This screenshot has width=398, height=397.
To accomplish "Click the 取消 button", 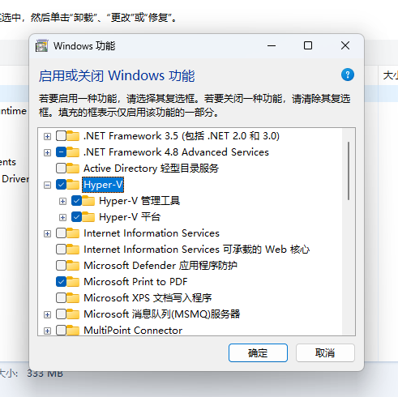I will pos(325,352).
